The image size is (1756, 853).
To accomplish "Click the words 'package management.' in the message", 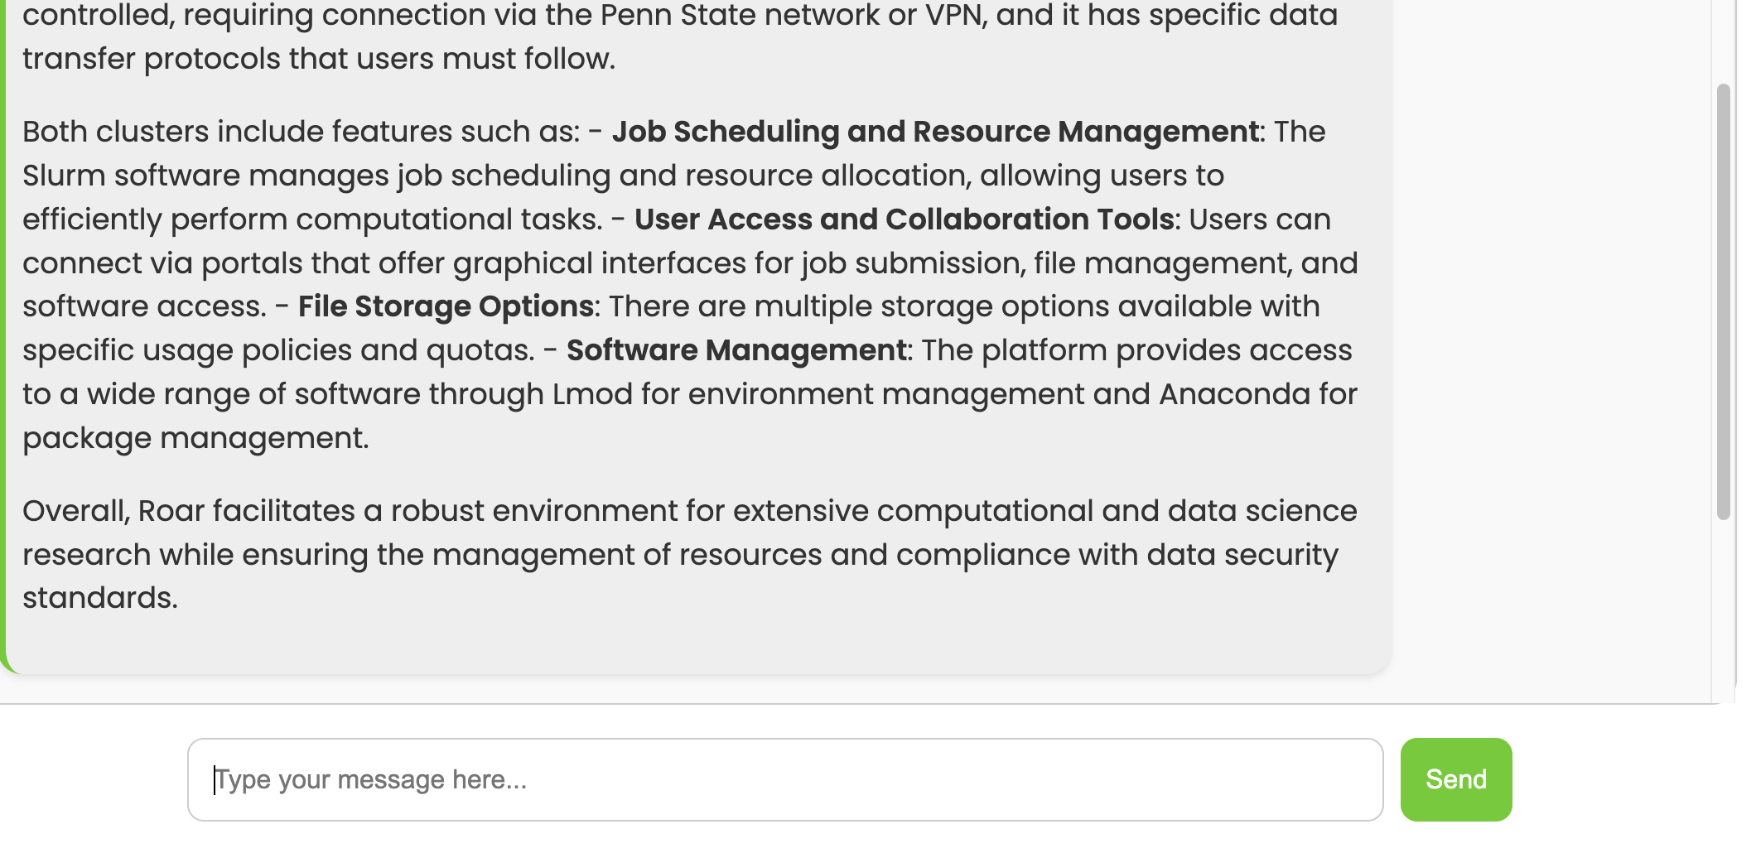I will tap(195, 438).
